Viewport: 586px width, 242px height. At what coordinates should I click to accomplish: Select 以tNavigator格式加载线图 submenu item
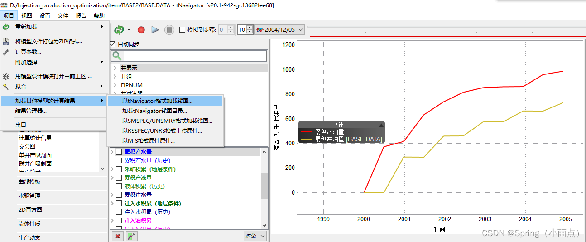pos(165,101)
